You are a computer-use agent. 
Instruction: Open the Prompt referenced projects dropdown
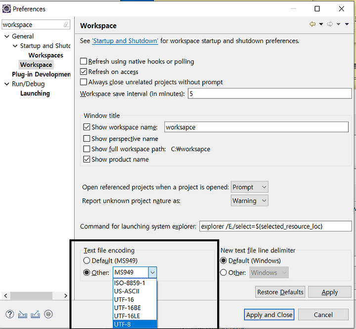pos(250,187)
